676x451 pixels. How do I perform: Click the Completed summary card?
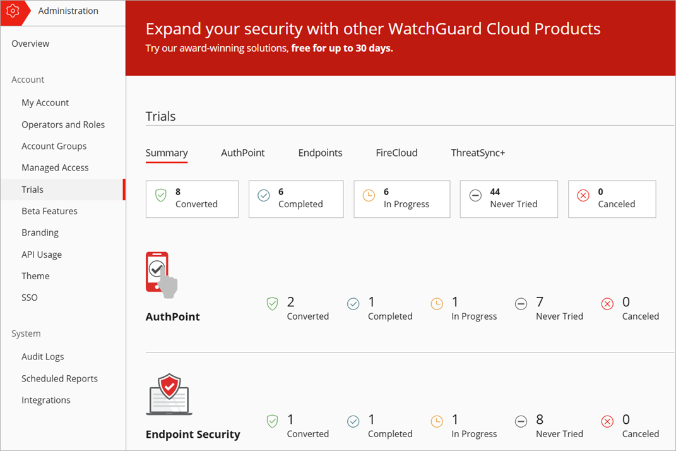pos(295,199)
